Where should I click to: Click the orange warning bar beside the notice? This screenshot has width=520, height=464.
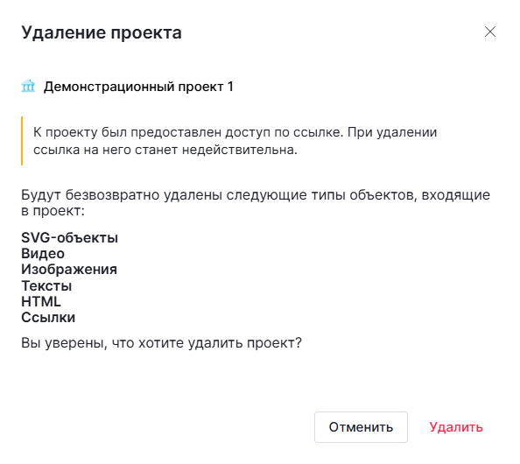(22, 141)
